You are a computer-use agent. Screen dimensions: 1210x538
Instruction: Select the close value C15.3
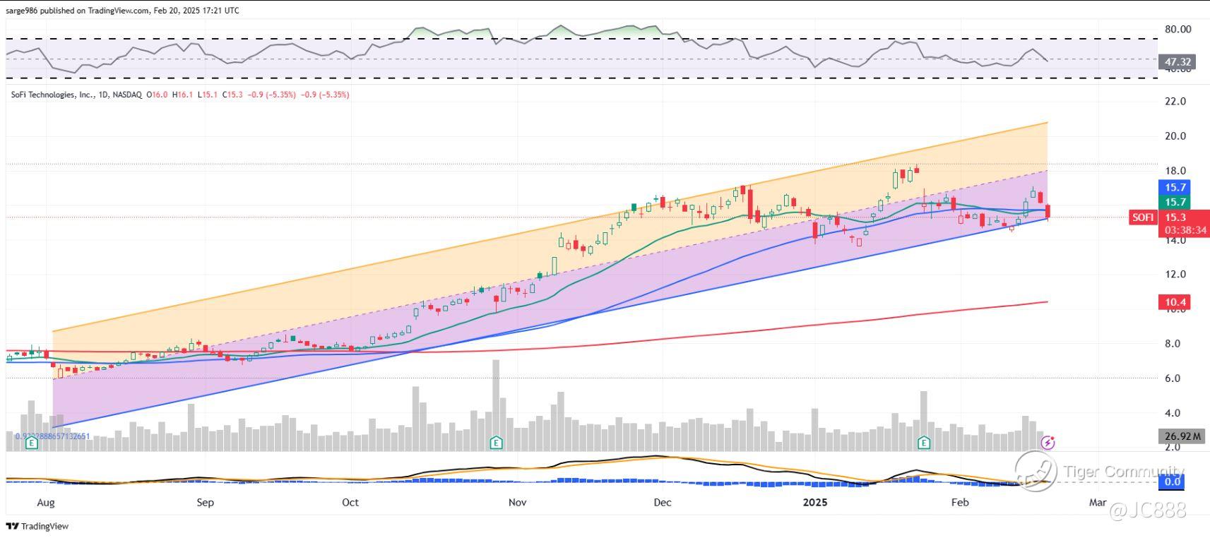(232, 95)
